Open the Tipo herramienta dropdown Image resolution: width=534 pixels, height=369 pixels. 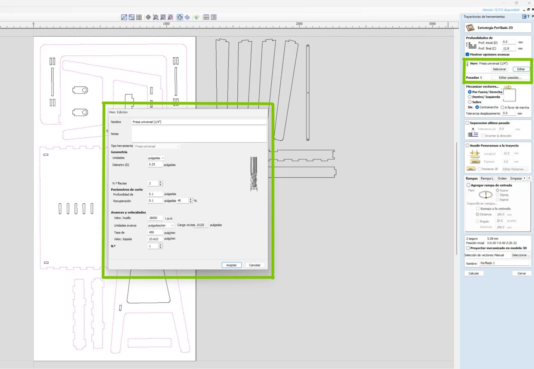[x=157, y=146]
